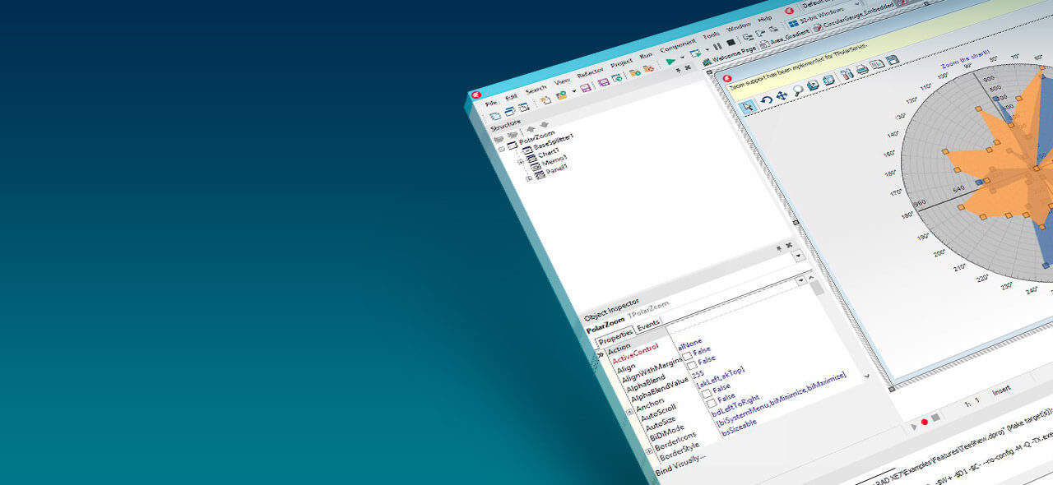Open the Search menu
Viewport: 1053px width, 485px height.
(x=536, y=89)
